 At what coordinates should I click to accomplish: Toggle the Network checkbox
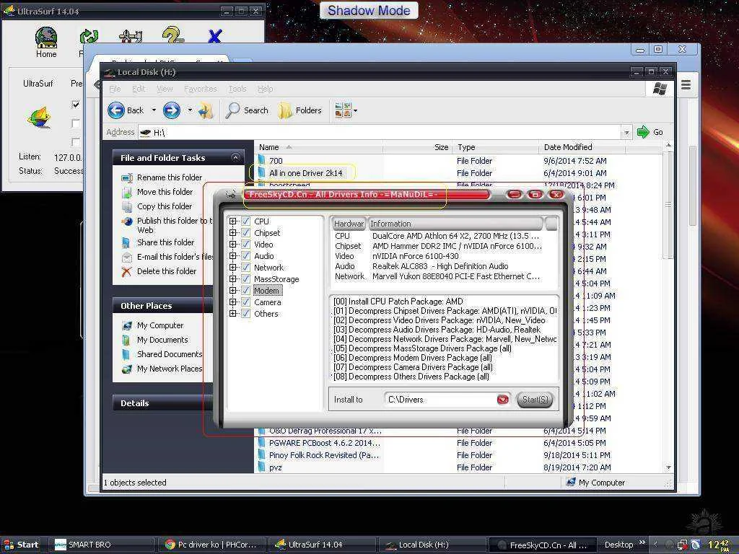(x=245, y=267)
